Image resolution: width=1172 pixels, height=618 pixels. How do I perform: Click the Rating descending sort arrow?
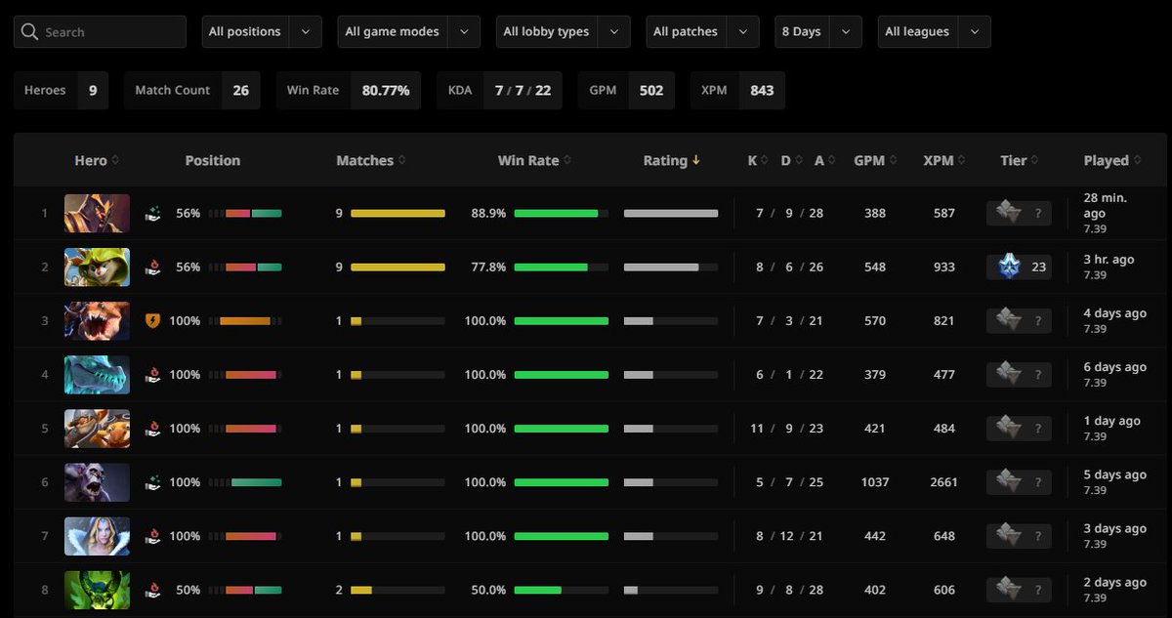[x=696, y=160]
